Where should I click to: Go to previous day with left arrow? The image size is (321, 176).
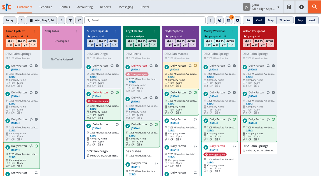tap(22, 20)
